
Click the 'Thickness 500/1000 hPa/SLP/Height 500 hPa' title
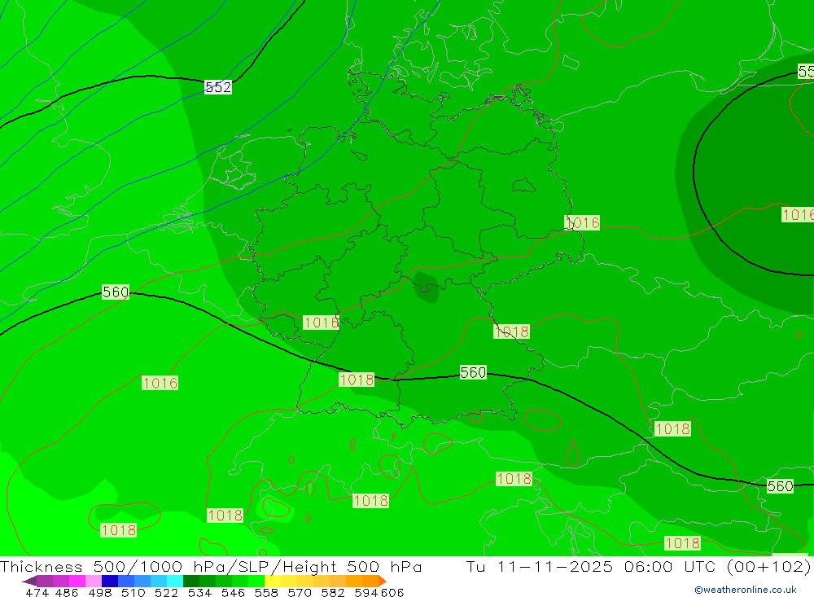[211, 566]
